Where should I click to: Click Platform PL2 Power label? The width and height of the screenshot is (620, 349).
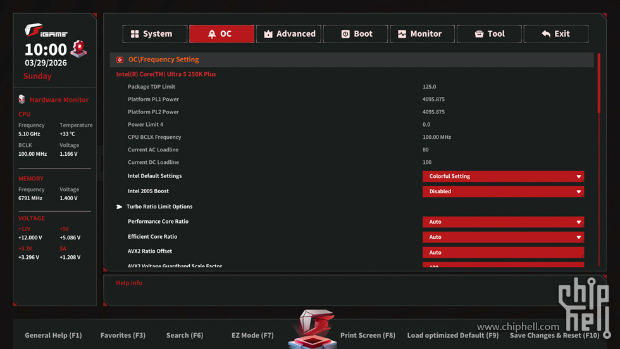[x=153, y=112]
